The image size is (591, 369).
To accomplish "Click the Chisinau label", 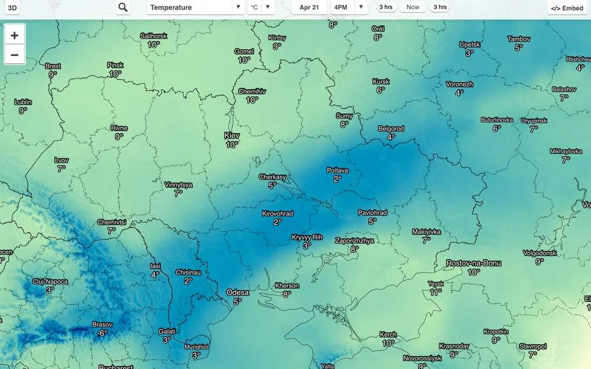I will point(188,272).
